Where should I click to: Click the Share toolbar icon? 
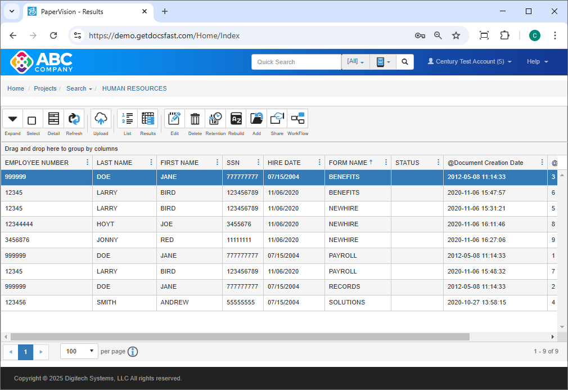pyautogui.click(x=277, y=119)
